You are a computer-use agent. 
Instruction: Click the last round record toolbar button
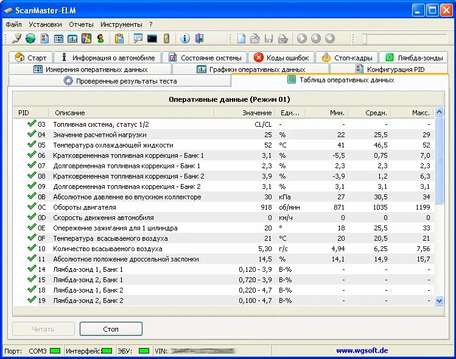[330, 38]
